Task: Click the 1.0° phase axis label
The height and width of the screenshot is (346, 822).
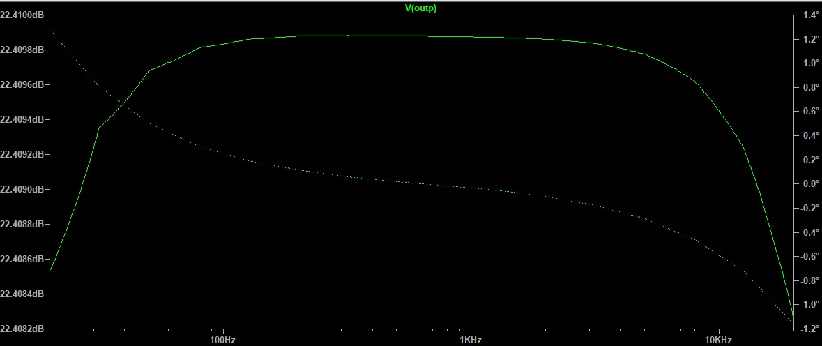Action: 810,63
